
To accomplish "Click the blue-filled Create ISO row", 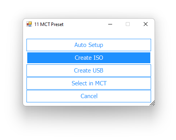I will pyautogui.click(x=89, y=58).
